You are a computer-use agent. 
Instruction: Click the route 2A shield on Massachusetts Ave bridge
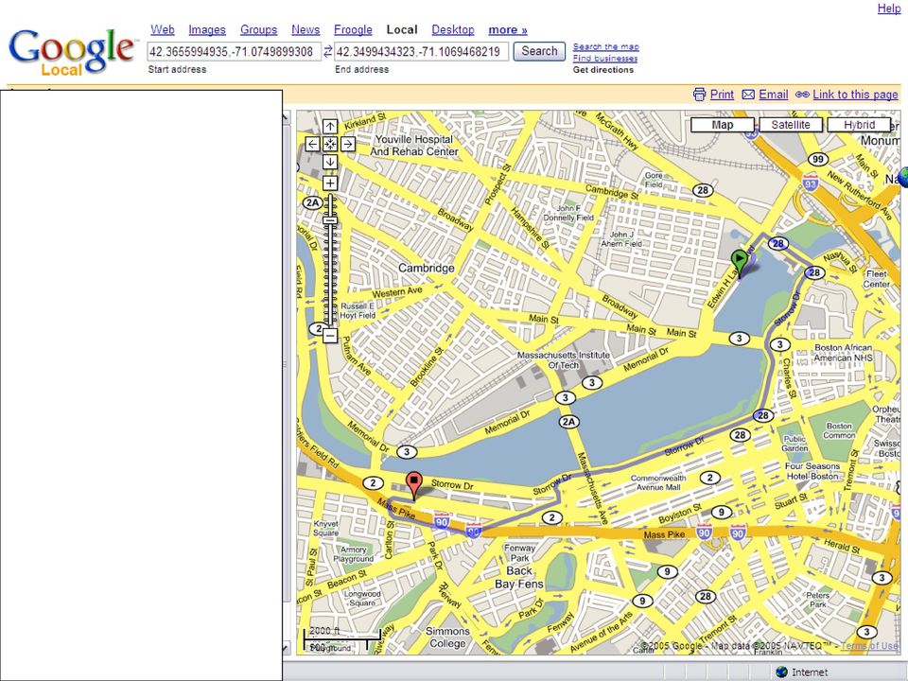pos(568,422)
